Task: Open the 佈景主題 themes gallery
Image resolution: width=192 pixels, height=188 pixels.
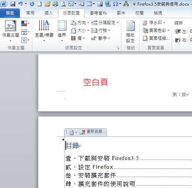Action: point(11,31)
